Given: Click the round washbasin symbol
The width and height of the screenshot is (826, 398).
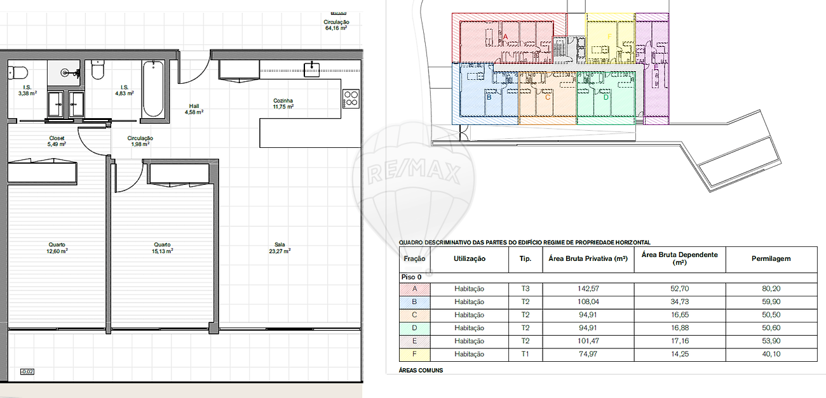Looking at the screenshot, I should (65, 73).
